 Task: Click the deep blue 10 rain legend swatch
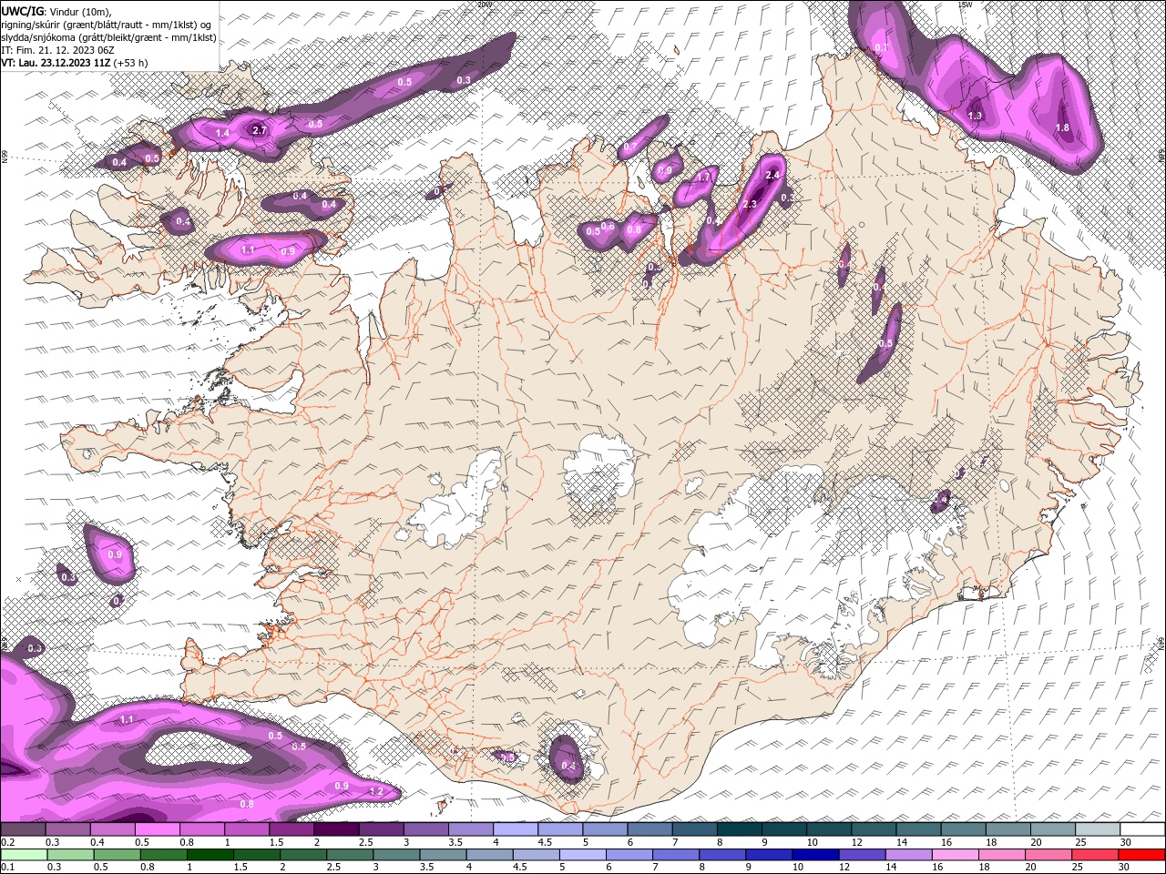click(815, 855)
